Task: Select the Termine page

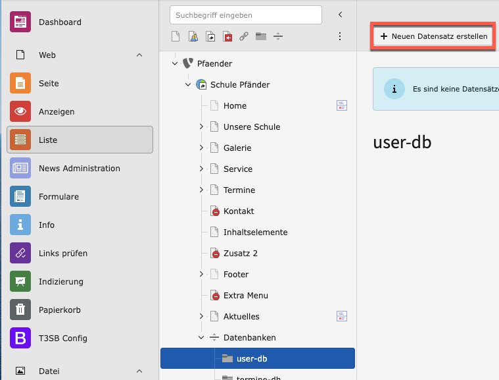Action: (239, 190)
